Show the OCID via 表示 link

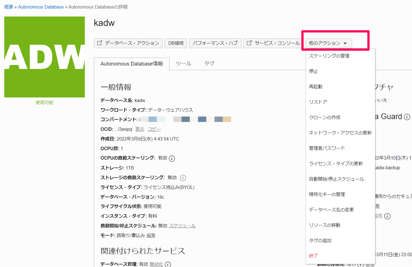pos(140,129)
